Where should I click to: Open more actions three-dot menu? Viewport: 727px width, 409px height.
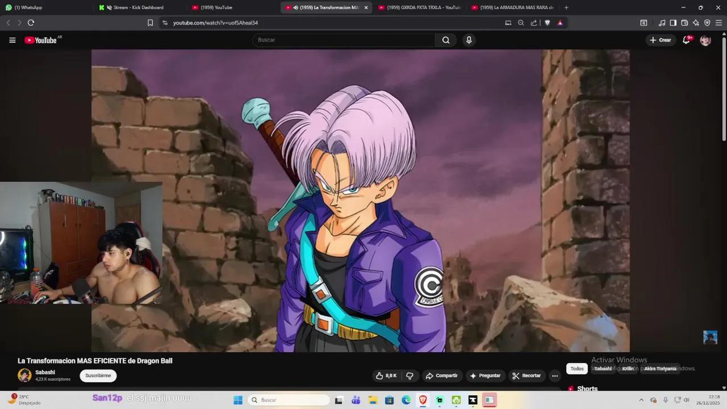click(555, 375)
